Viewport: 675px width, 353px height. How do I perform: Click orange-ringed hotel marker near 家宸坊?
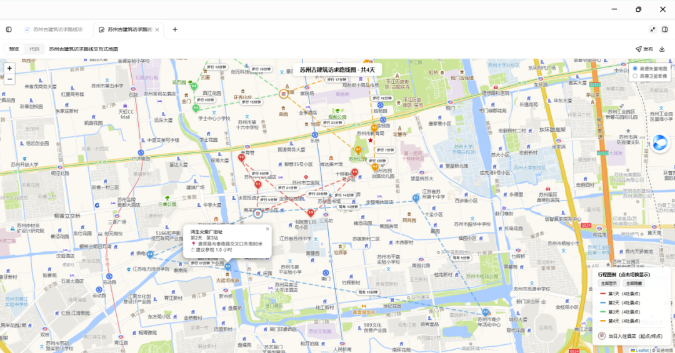(284, 94)
